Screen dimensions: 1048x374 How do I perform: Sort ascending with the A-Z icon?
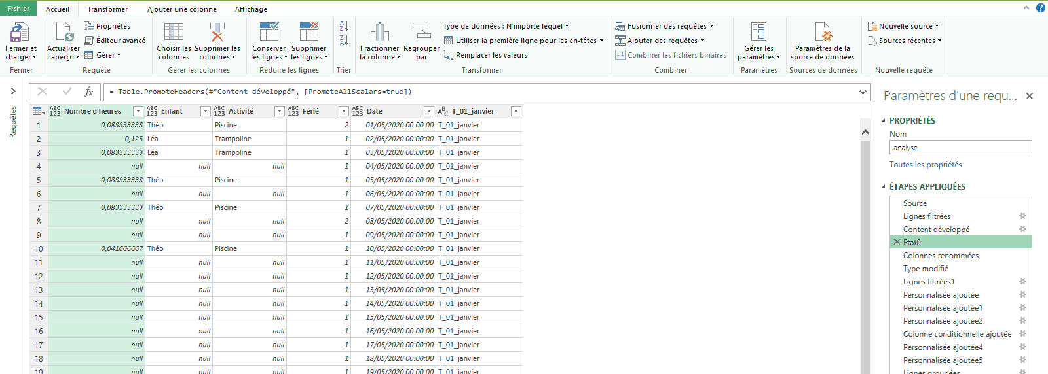tap(344, 26)
